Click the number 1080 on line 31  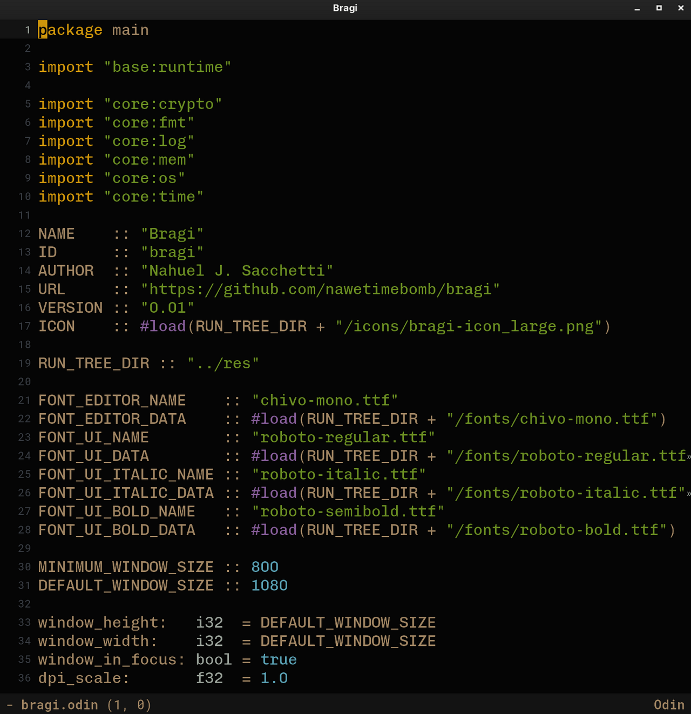point(269,585)
